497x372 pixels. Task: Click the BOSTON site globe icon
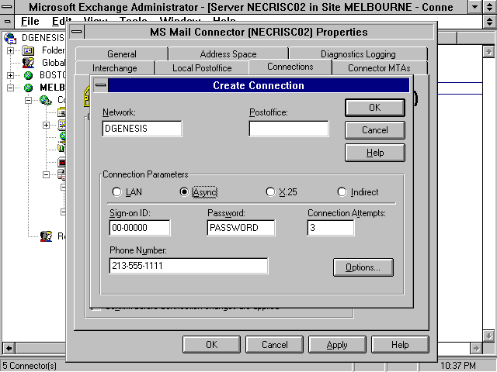coord(28,75)
